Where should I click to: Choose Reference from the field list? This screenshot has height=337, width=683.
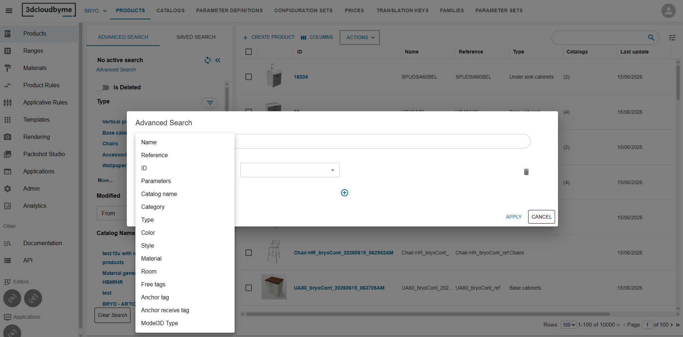(x=185, y=155)
